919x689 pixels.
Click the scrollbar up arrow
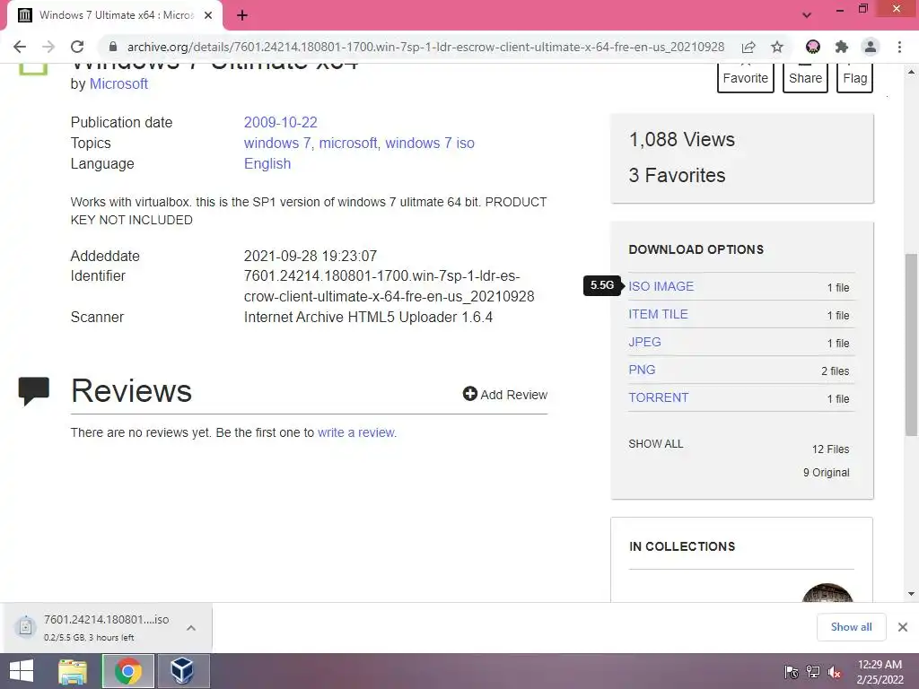pyautogui.click(x=911, y=72)
